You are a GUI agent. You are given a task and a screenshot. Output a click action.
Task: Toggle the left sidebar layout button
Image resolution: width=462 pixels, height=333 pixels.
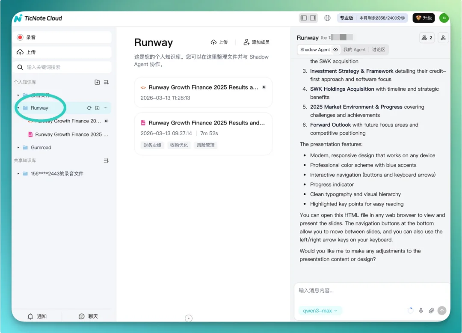point(304,18)
